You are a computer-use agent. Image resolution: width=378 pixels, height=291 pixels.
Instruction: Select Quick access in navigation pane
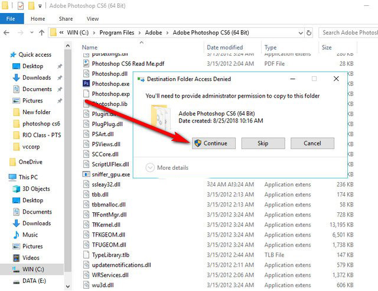31,54
